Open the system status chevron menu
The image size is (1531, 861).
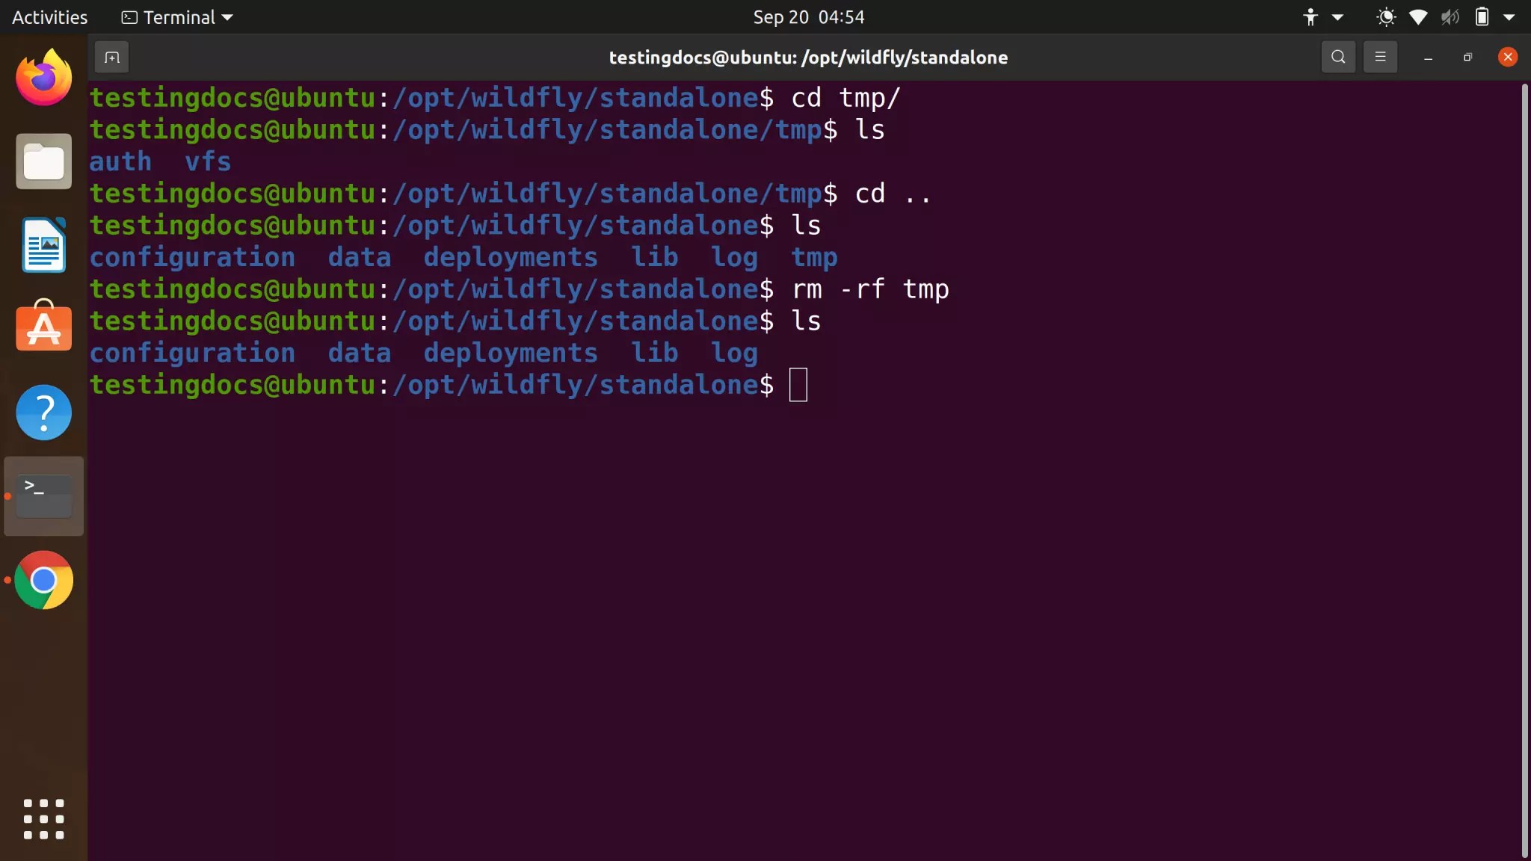[1509, 16]
